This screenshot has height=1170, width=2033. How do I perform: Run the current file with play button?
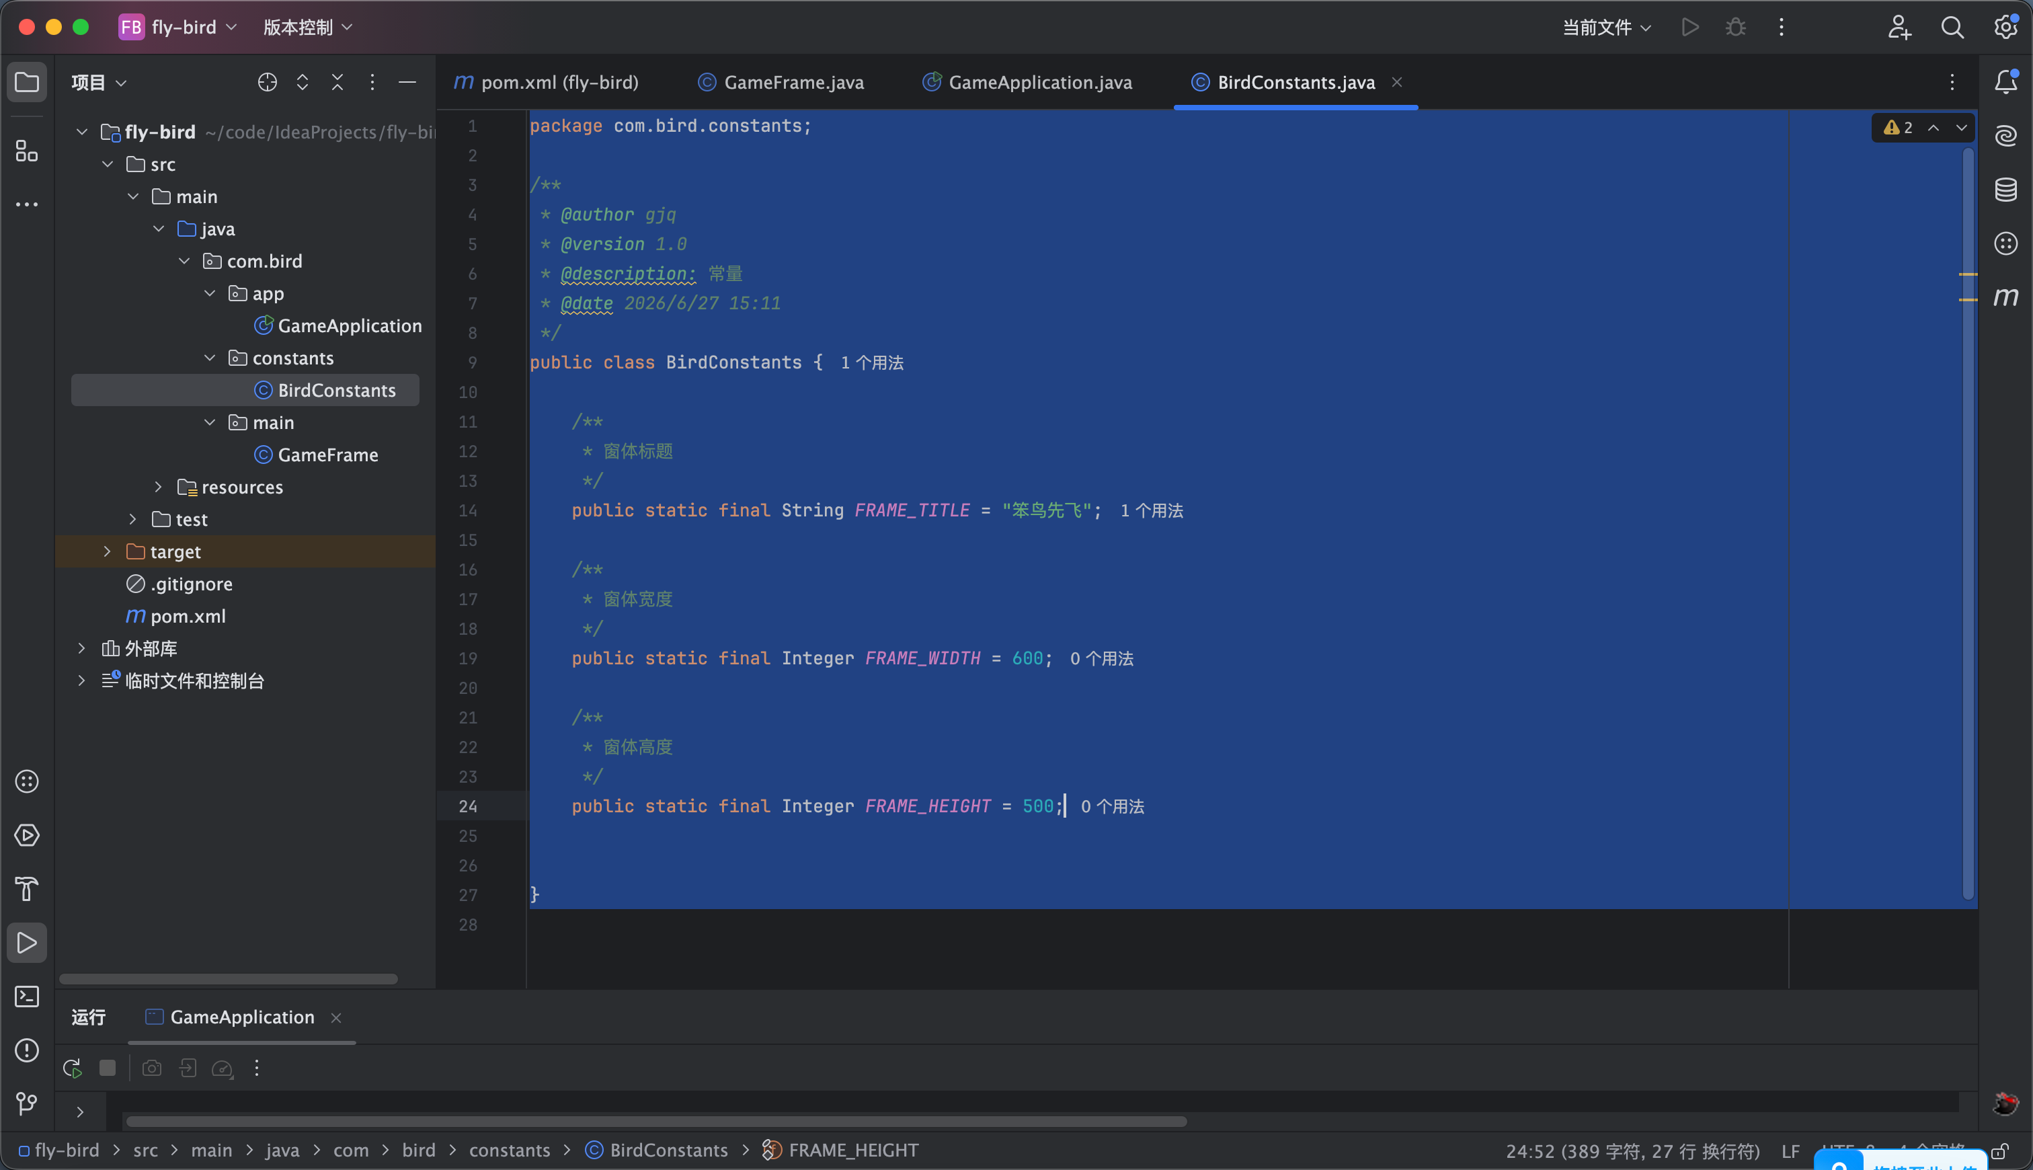(x=1690, y=28)
